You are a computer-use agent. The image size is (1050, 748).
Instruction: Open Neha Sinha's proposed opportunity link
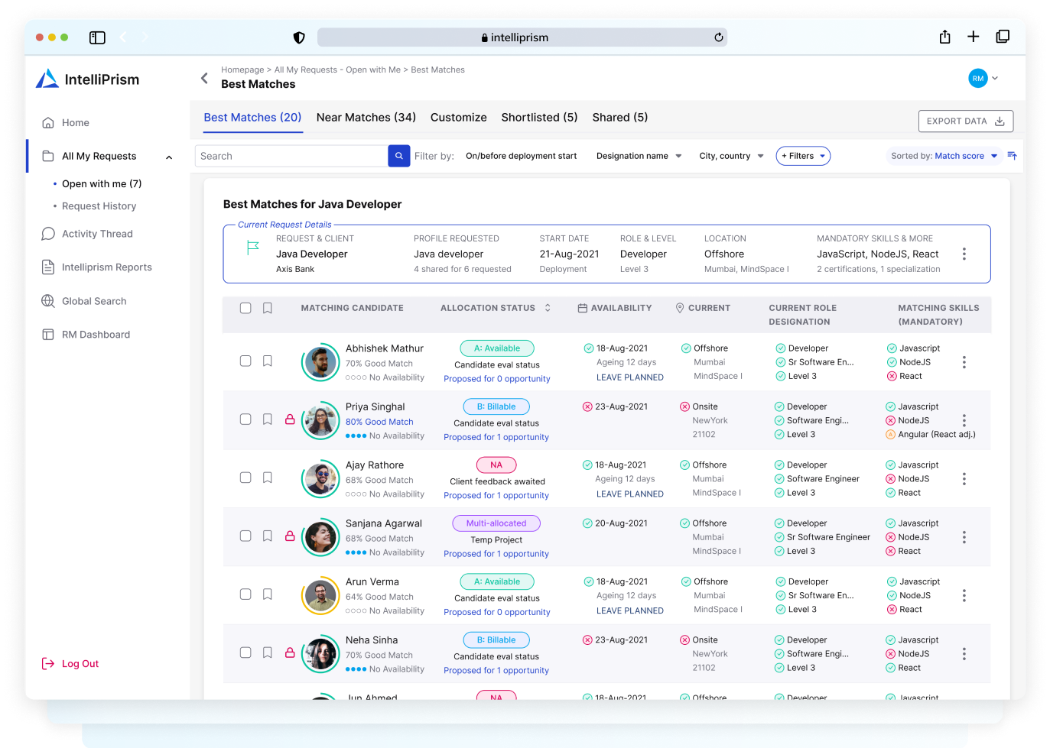tap(496, 670)
